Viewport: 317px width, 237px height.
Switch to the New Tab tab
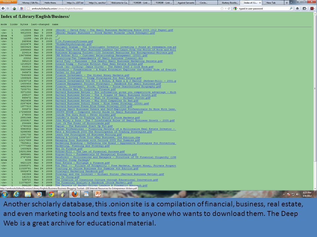point(273,3)
